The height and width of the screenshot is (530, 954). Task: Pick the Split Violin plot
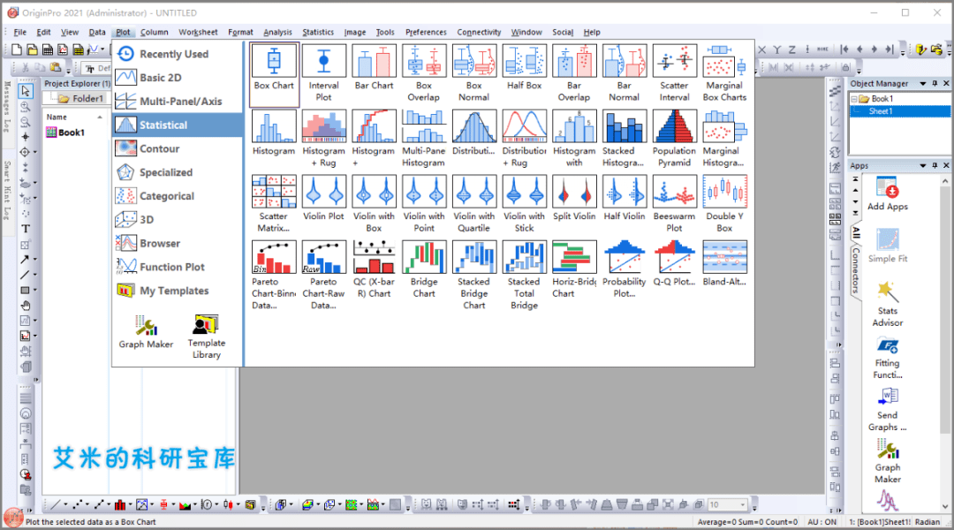(574, 199)
